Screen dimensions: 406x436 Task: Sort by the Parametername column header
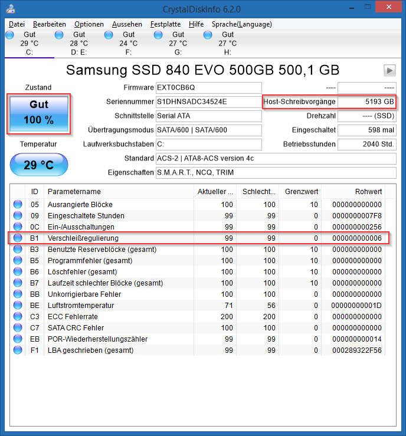point(119,191)
